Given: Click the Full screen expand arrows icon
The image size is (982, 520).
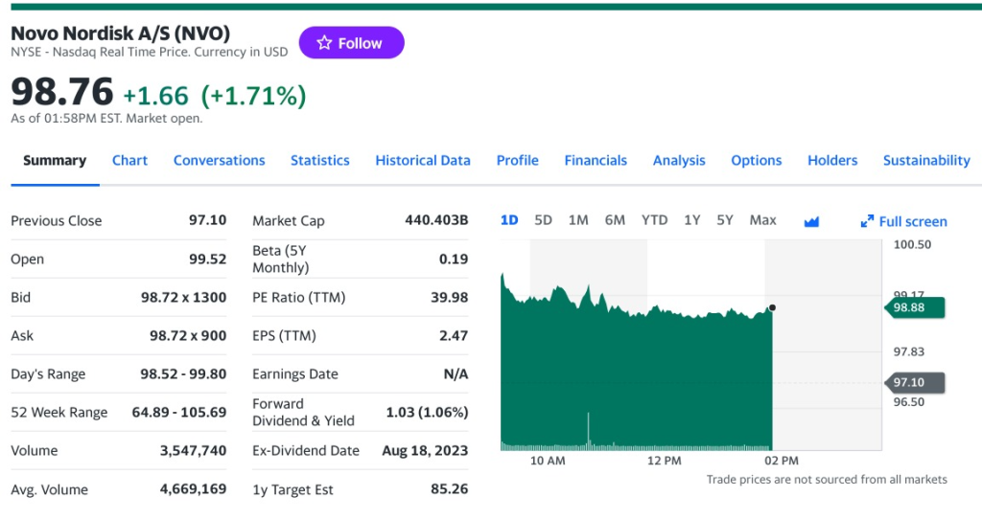Looking at the screenshot, I should coord(867,221).
